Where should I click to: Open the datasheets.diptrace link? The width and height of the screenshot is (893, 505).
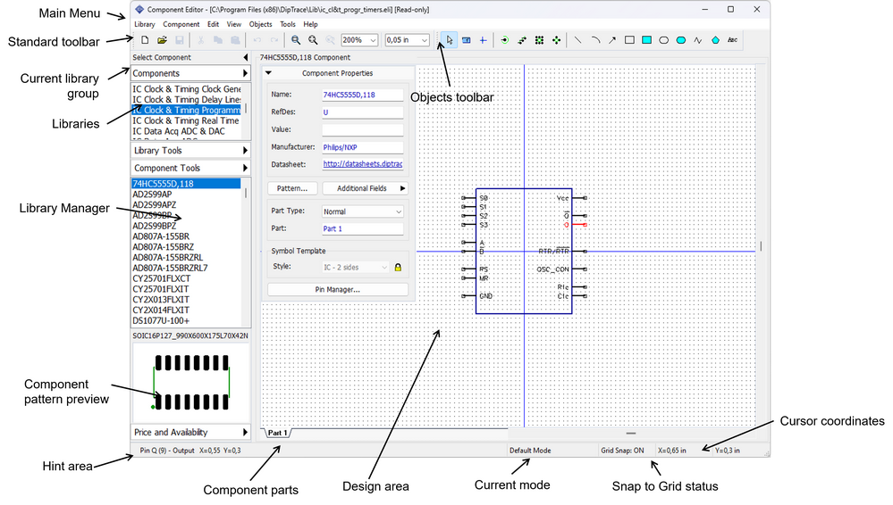363,164
